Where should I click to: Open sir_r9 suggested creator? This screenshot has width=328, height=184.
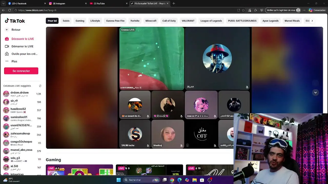[22, 102]
